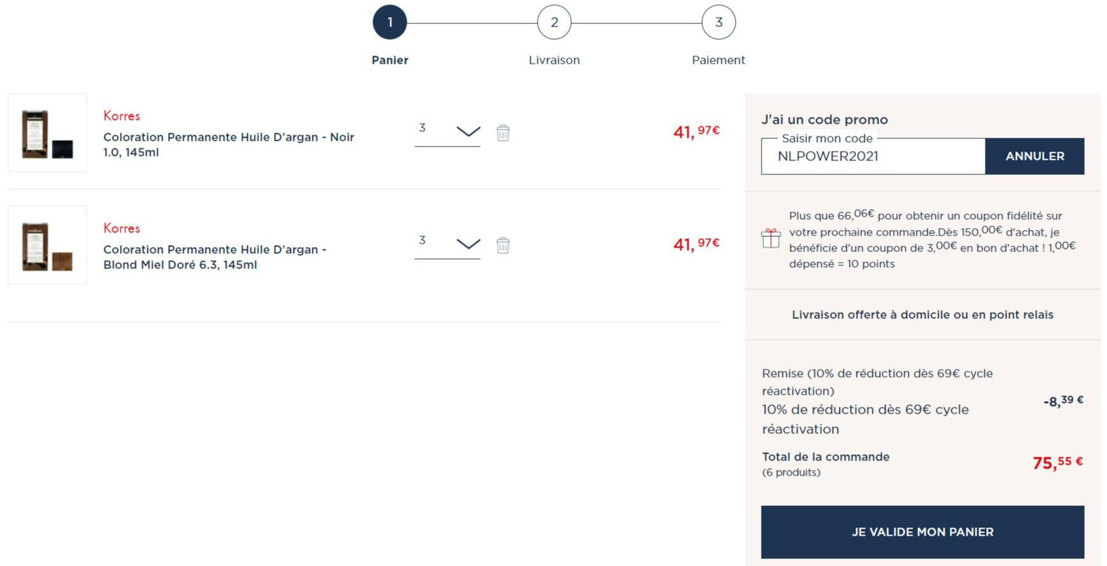This screenshot has width=1107, height=566.
Task: Open the Blond Miel Doré product thumbnail
Action: [47, 245]
